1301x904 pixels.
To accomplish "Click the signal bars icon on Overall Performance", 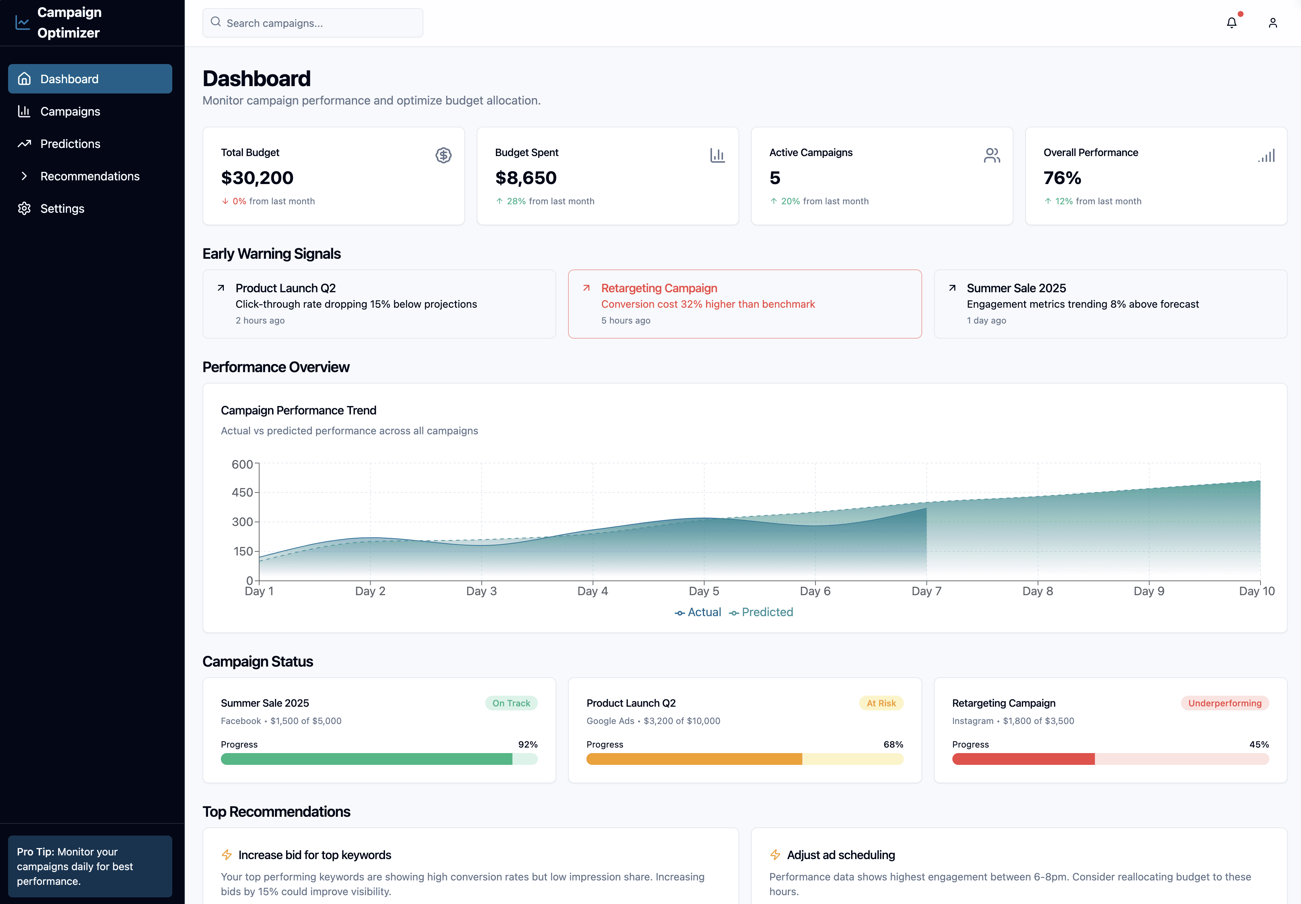I will pos(1267,155).
